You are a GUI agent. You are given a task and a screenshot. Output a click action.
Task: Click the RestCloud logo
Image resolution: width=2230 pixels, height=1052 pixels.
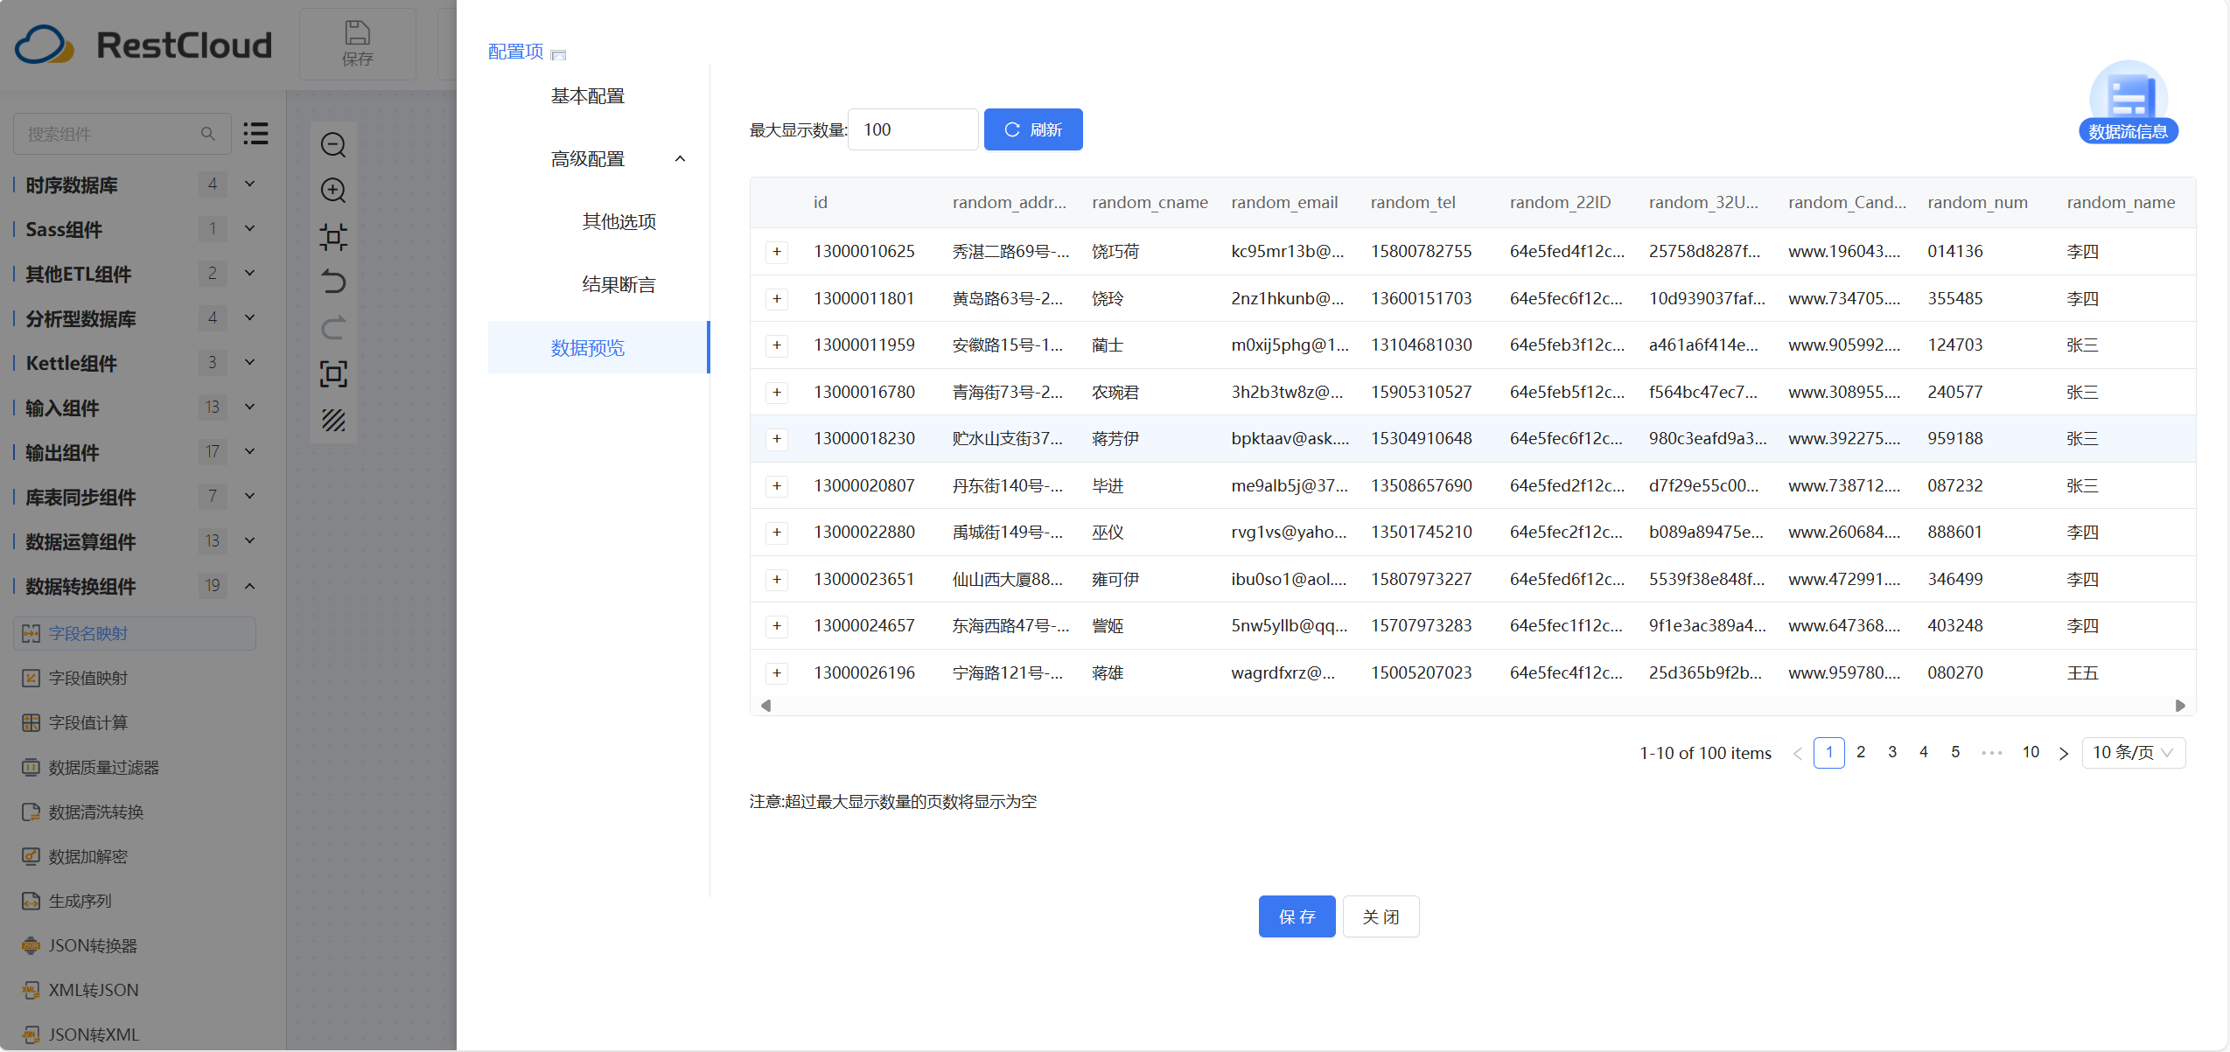click(x=143, y=45)
